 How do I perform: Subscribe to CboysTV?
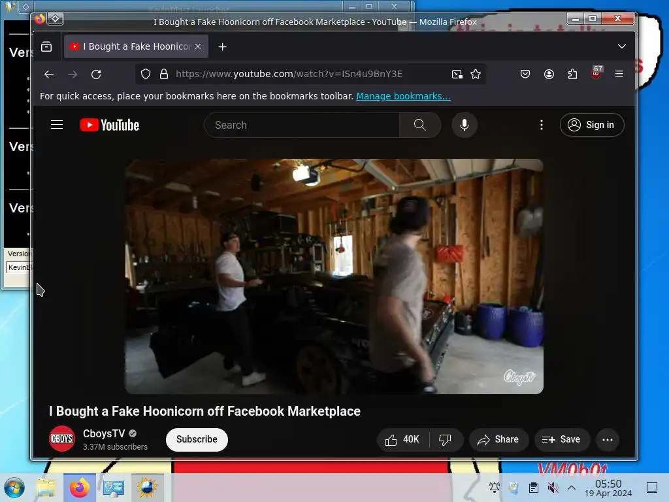(x=197, y=439)
